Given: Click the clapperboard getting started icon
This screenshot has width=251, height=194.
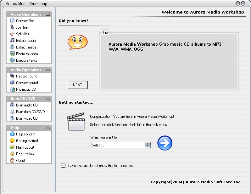Looking at the screenshot, I should point(76,122).
